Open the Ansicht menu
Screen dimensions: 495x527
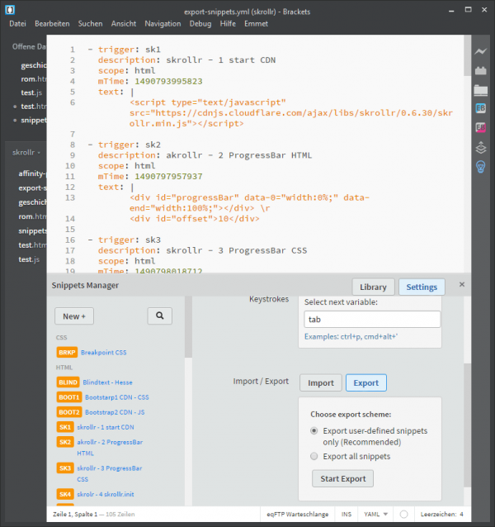pyautogui.click(x=124, y=23)
